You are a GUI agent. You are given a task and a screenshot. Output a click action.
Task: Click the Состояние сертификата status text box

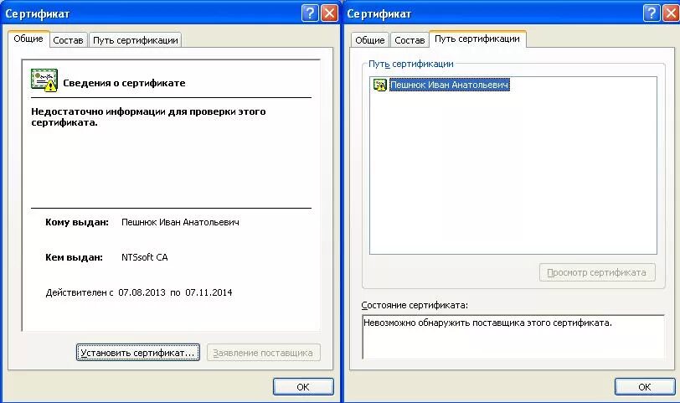pyautogui.click(x=513, y=337)
